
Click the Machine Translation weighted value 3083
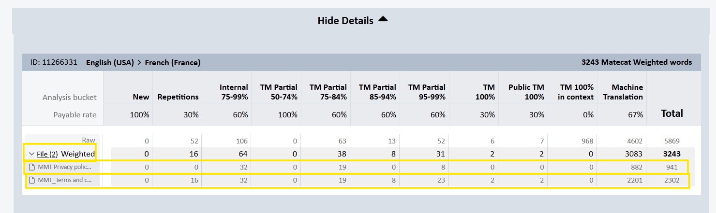[x=634, y=154]
